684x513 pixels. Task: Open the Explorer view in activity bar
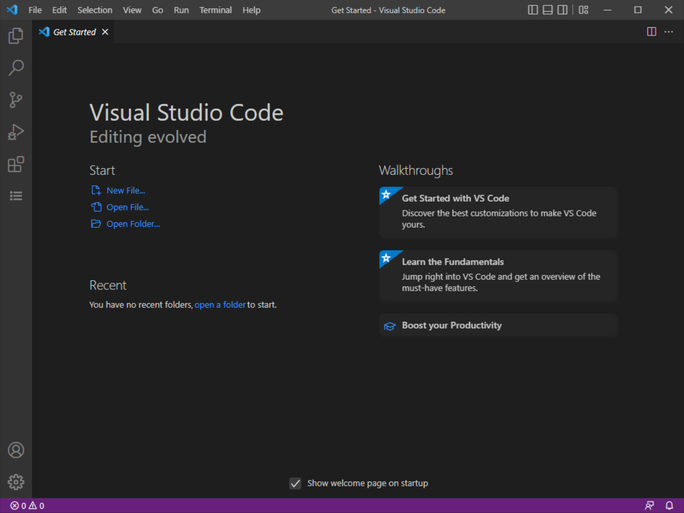(16, 36)
